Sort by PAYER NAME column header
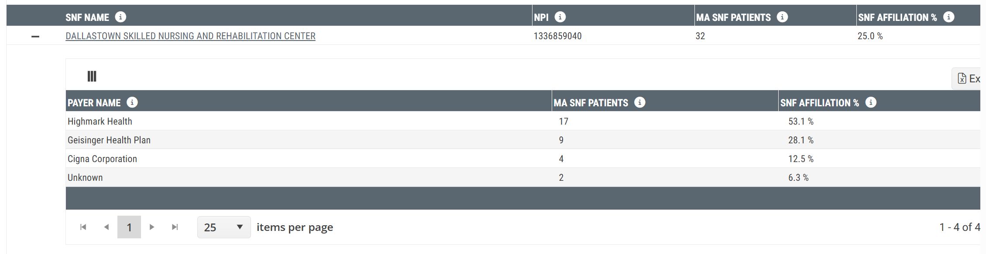This screenshot has width=986, height=254. pyautogui.click(x=94, y=103)
